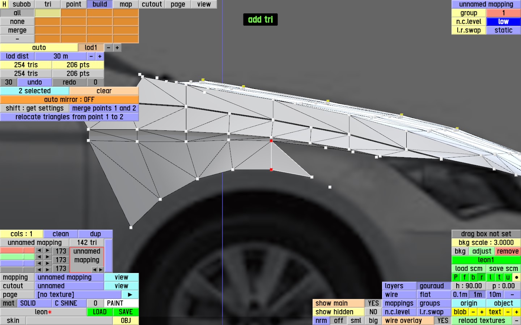This screenshot has height=325, width=521.
Task: Click the play arrow beside [no texture]
Action: pos(130,295)
